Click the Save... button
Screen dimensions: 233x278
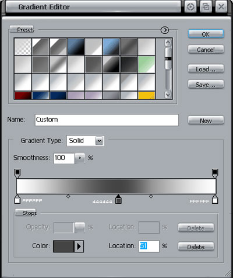pos(206,85)
